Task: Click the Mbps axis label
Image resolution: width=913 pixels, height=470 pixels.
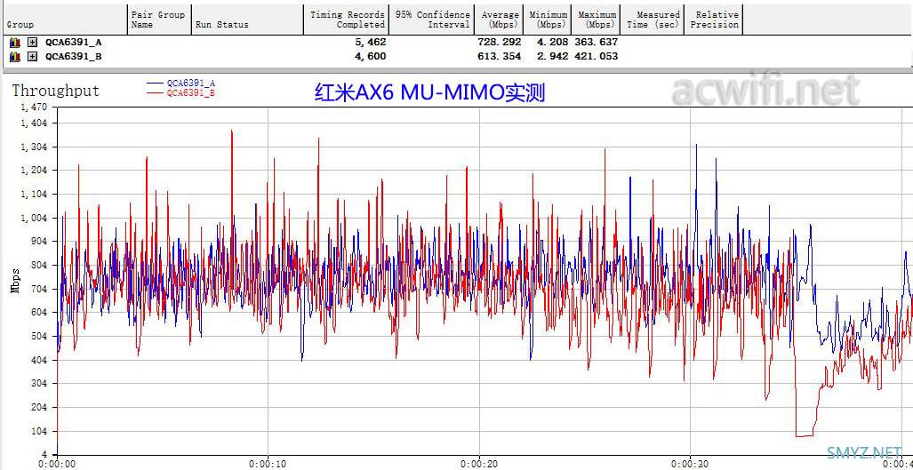Action: point(16,280)
